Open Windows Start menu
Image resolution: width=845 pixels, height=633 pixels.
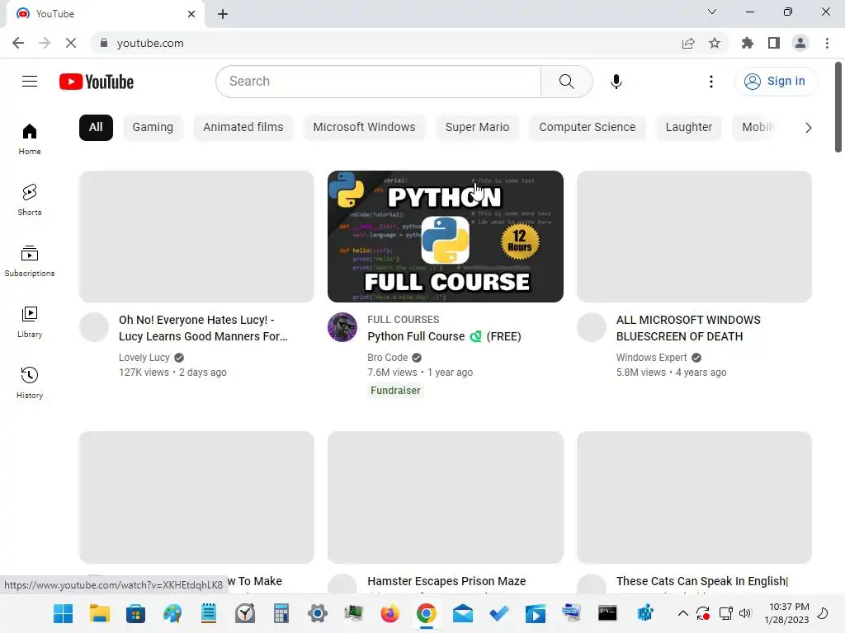[x=63, y=613]
